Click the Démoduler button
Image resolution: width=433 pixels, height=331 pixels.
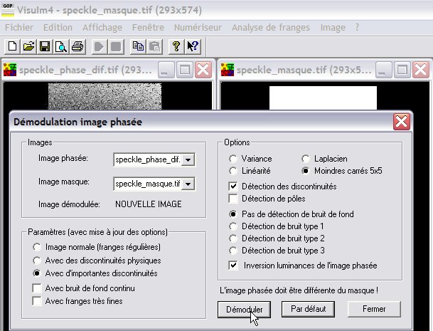[244, 309]
